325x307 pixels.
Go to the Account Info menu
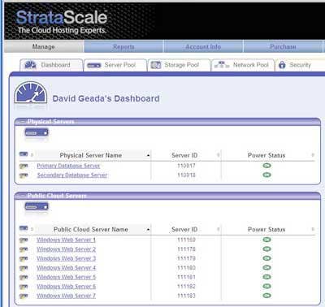tap(203, 47)
